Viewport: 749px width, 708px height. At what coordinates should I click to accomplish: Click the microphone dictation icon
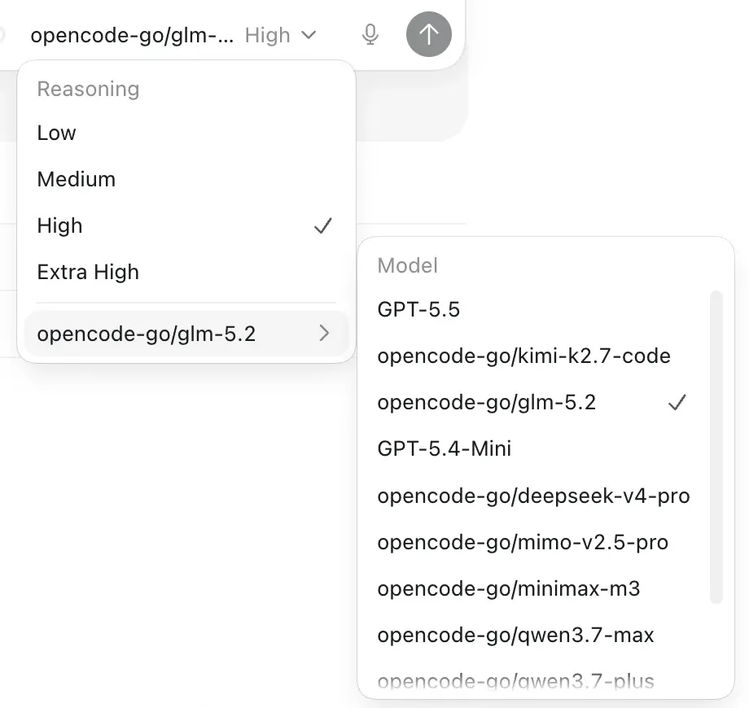(370, 34)
